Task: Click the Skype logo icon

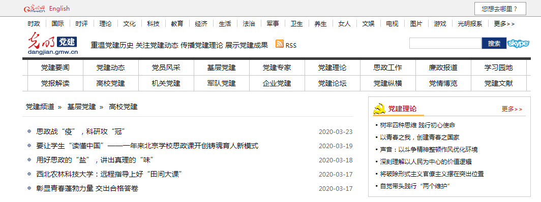Action: pos(518,44)
